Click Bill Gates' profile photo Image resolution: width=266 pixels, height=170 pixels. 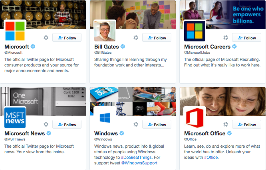(x=105, y=31)
